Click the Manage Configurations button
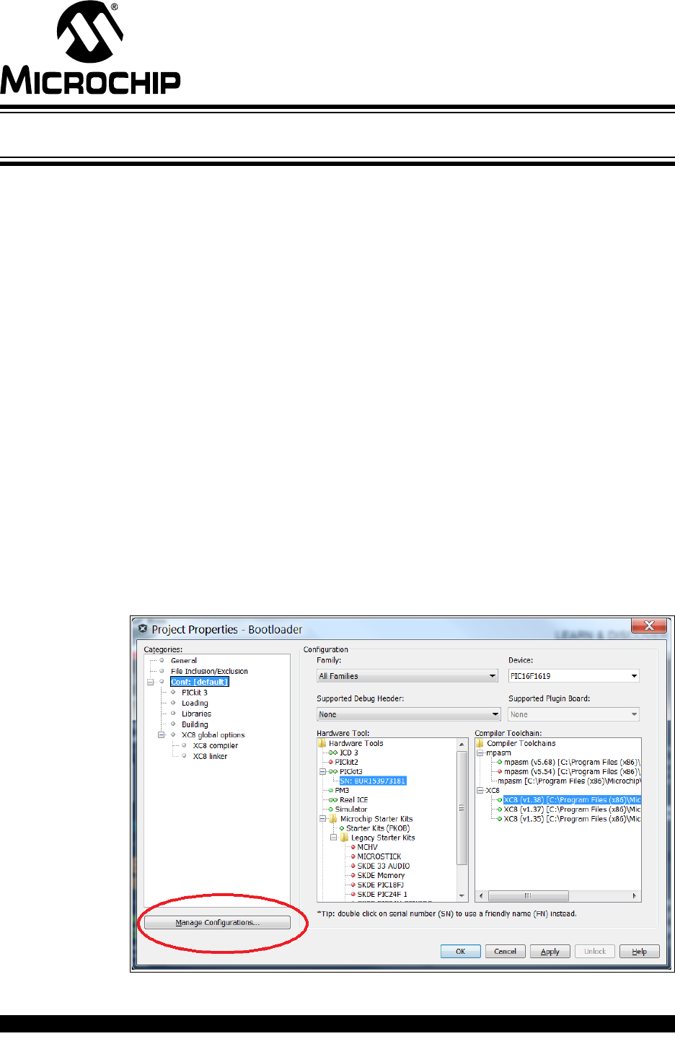 coord(217,922)
